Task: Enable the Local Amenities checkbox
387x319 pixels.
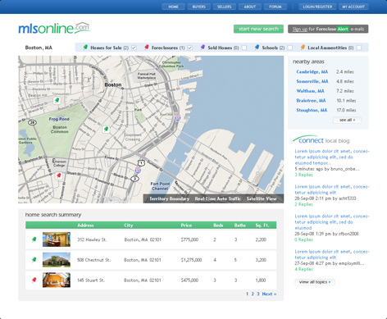Action: coord(359,48)
